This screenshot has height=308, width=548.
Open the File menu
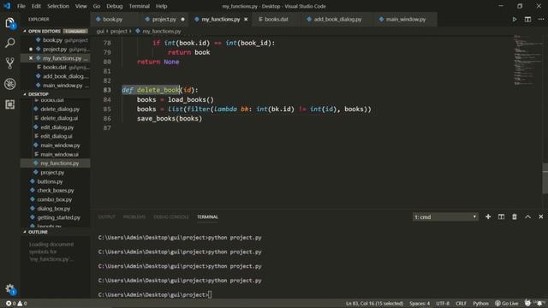21,6
